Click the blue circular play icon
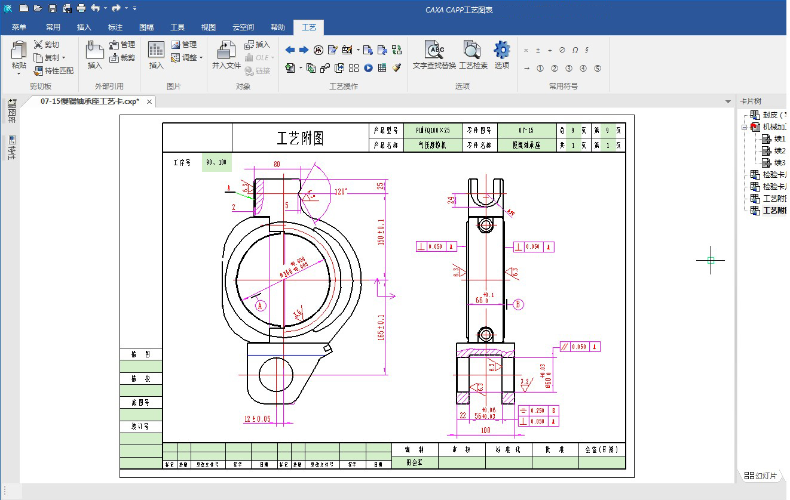 (368, 68)
